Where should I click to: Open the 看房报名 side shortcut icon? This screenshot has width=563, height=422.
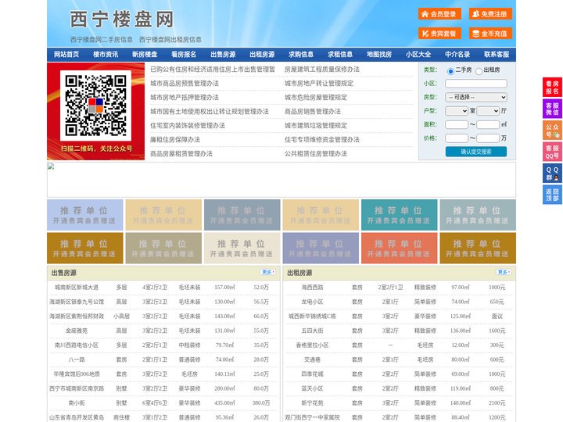552,88
